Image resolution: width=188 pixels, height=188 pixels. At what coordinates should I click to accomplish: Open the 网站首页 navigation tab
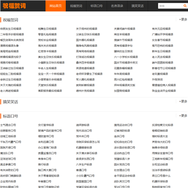(56, 6)
